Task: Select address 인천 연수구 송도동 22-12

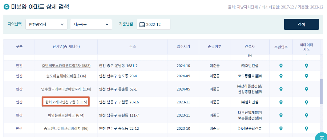Action: click(x=119, y=128)
